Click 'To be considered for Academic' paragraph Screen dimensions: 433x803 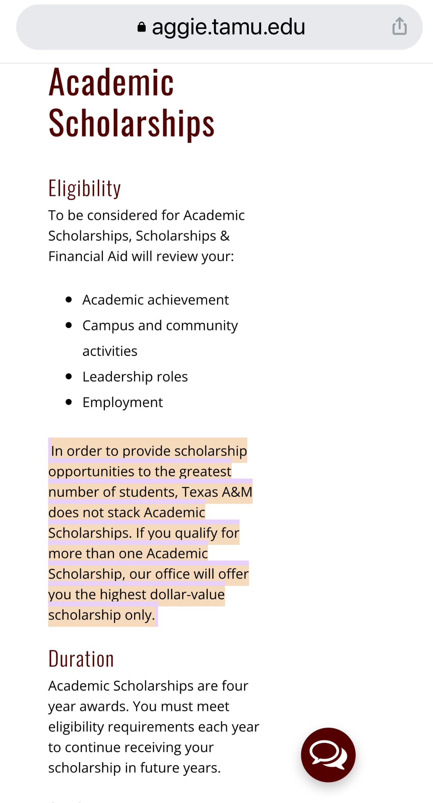(146, 215)
